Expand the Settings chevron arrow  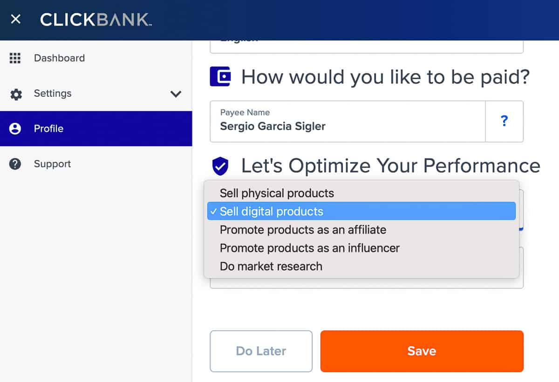176,94
